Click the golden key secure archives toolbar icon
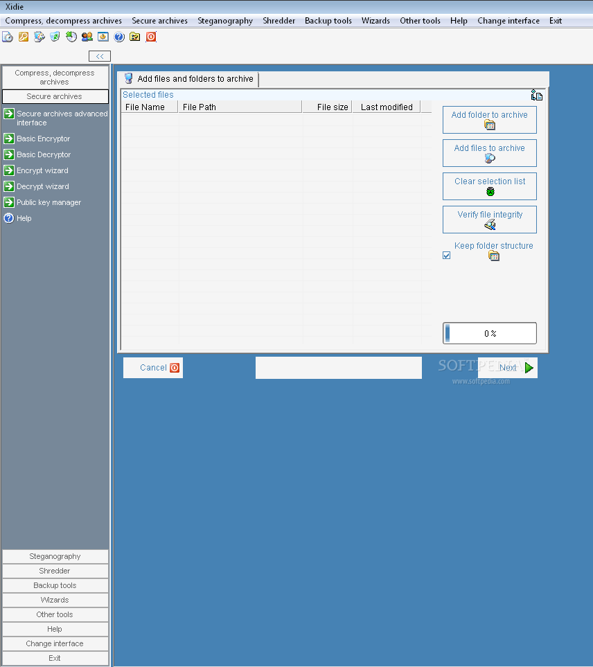 24,37
